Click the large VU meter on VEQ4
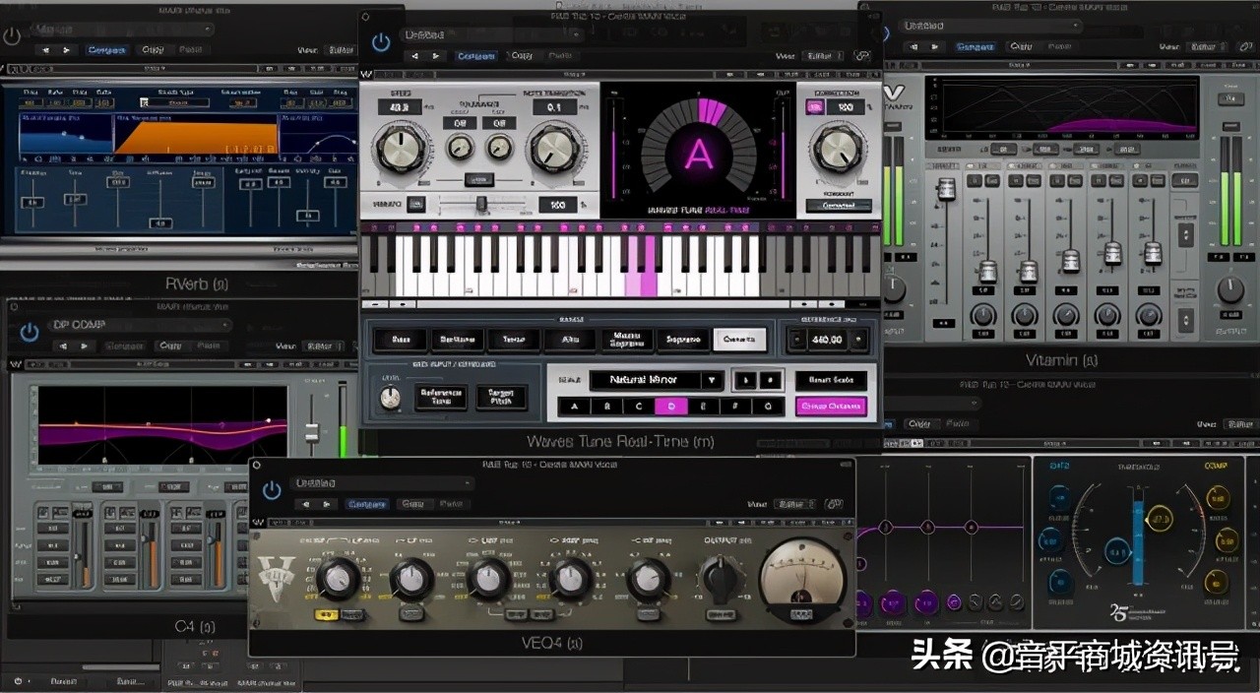The height and width of the screenshot is (693, 1260). coord(801,576)
